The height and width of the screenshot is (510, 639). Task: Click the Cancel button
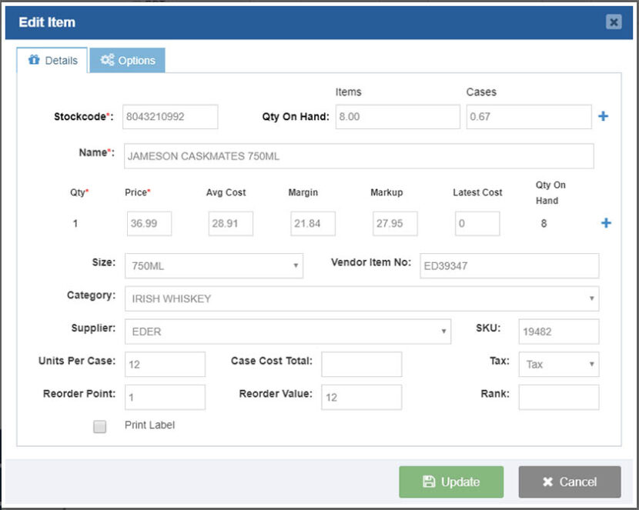[x=570, y=482]
